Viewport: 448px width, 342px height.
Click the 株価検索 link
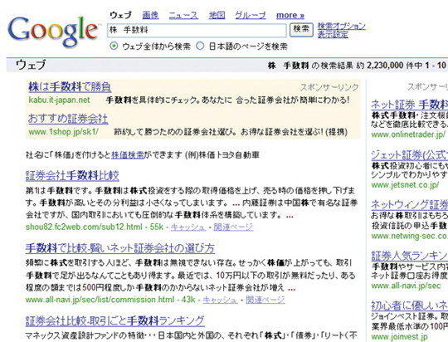128,155
